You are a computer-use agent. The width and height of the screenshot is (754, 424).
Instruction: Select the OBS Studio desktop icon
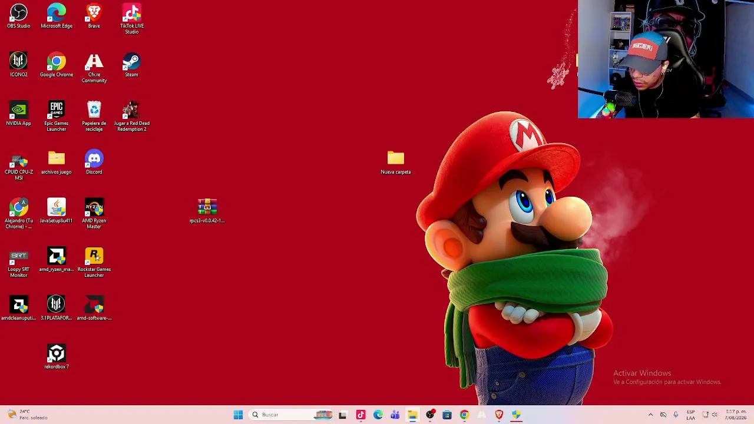pos(19,16)
